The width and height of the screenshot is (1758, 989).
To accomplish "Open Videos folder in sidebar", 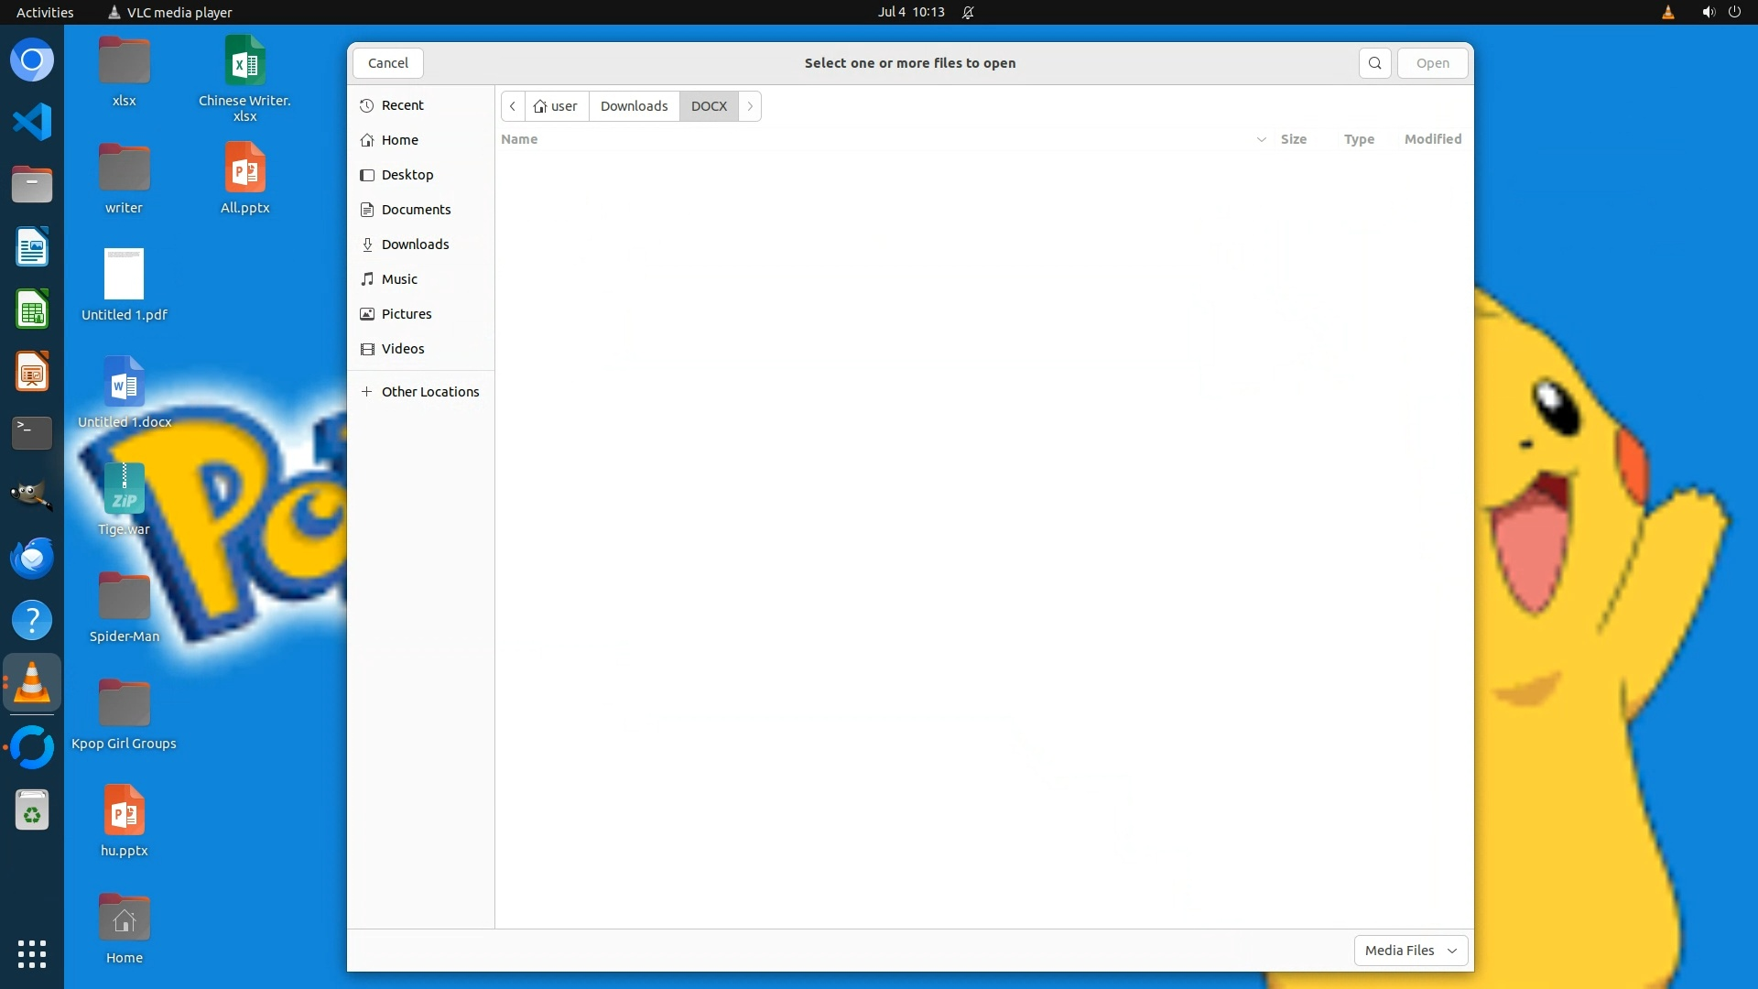I will [403, 349].
